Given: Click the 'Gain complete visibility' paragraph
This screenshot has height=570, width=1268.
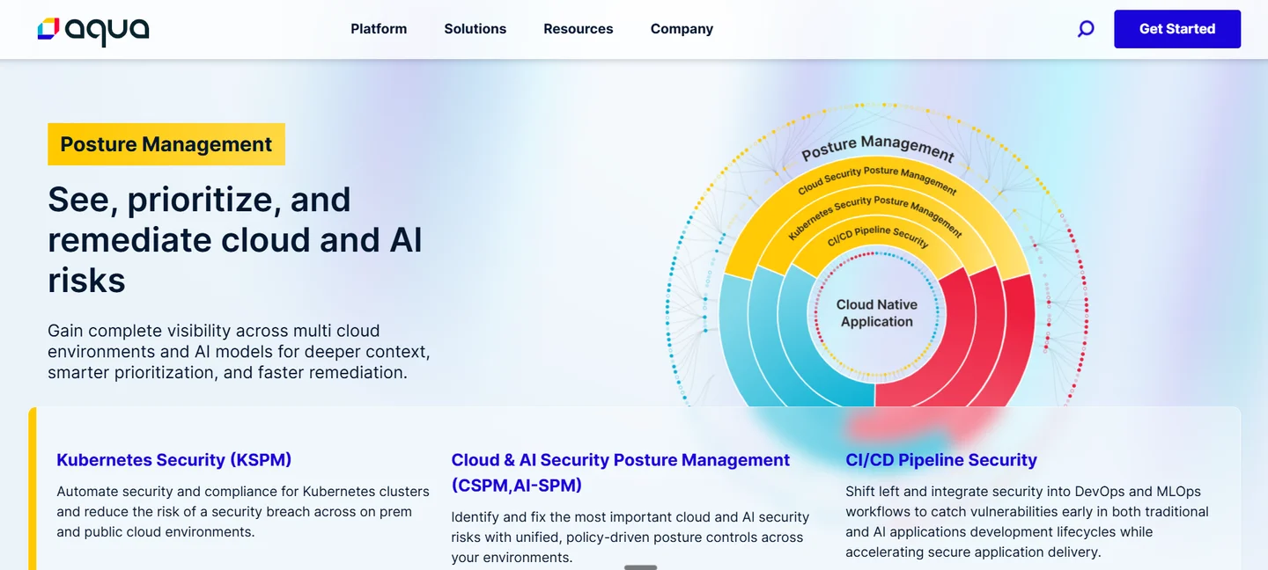Looking at the screenshot, I should 239,352.
